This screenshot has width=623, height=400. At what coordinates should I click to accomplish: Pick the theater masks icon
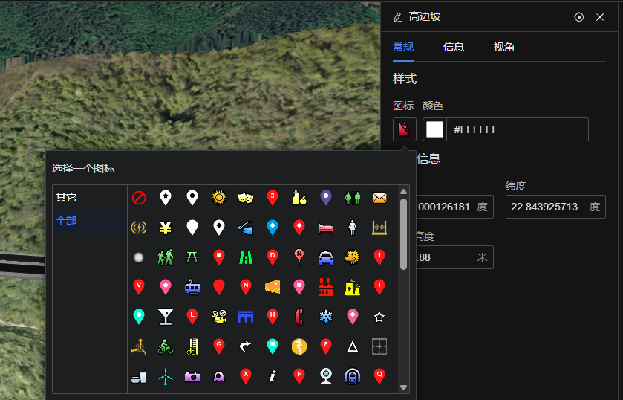[246, 198]
